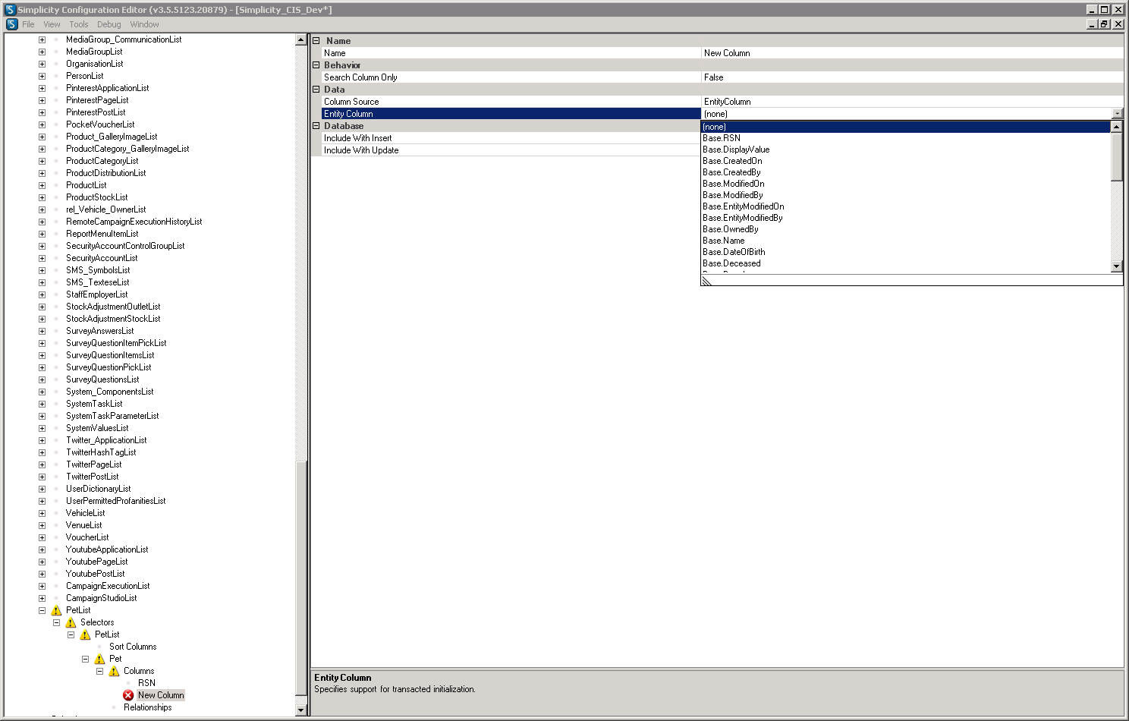This screenshot has height=721, width=1129.
Task: Choose Base.CreatedOn from the dropdown list
Action: click(905, 161)
